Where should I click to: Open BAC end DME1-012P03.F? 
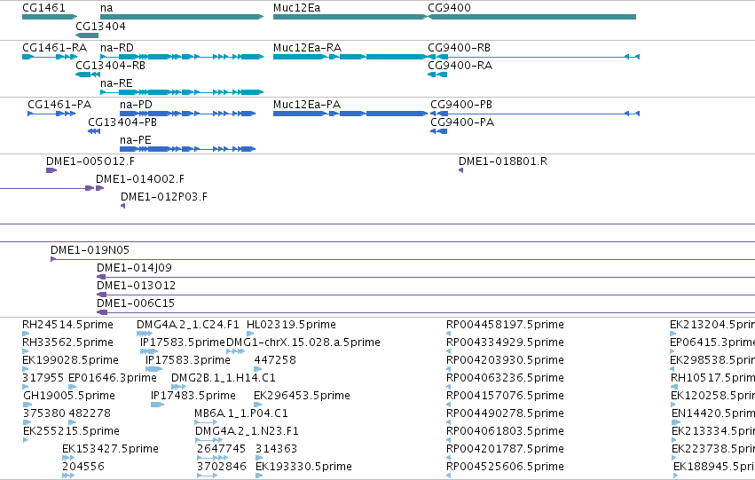pyautogui.click(x=164, y=196)
